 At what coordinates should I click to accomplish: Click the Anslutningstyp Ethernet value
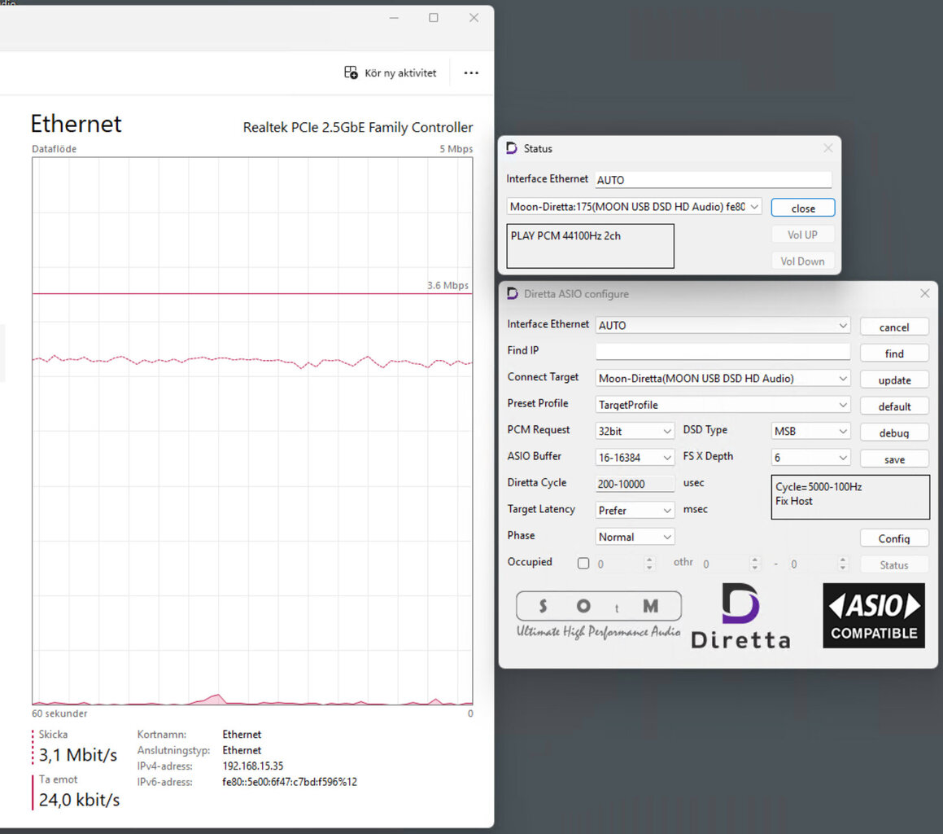[x=242, y=750]
